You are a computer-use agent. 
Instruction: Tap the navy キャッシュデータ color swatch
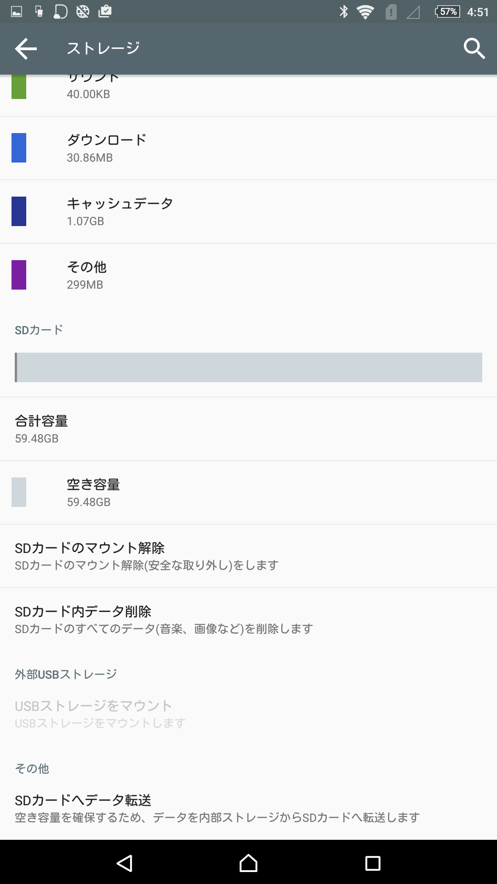pos(19,211)
